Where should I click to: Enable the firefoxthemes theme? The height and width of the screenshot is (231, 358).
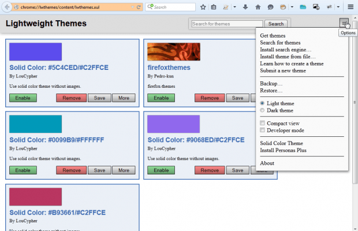pyautogui.click(x=161, y=98)
